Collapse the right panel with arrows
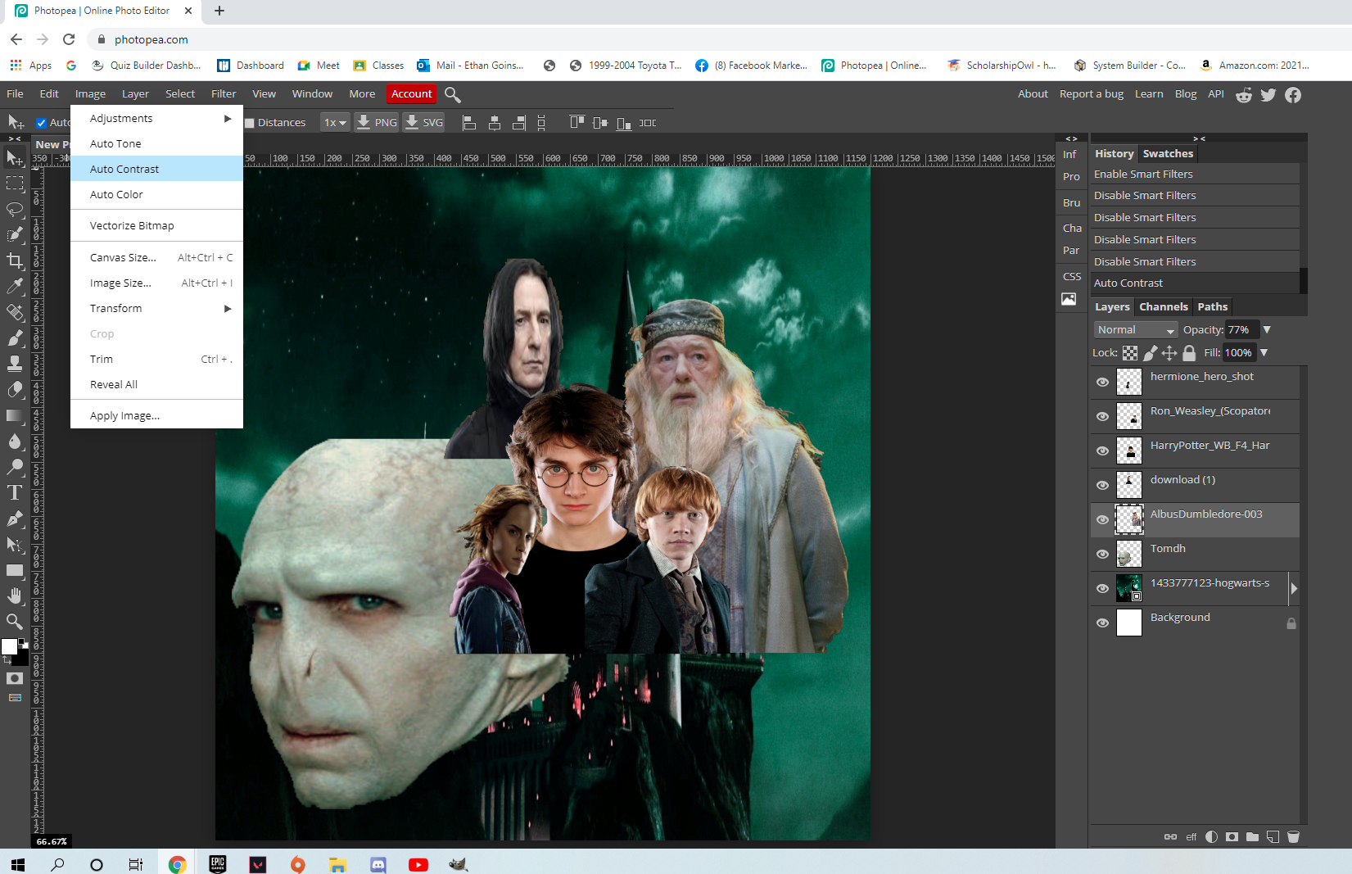This screenshot has width=1352, height=874. pos(1199,138)
